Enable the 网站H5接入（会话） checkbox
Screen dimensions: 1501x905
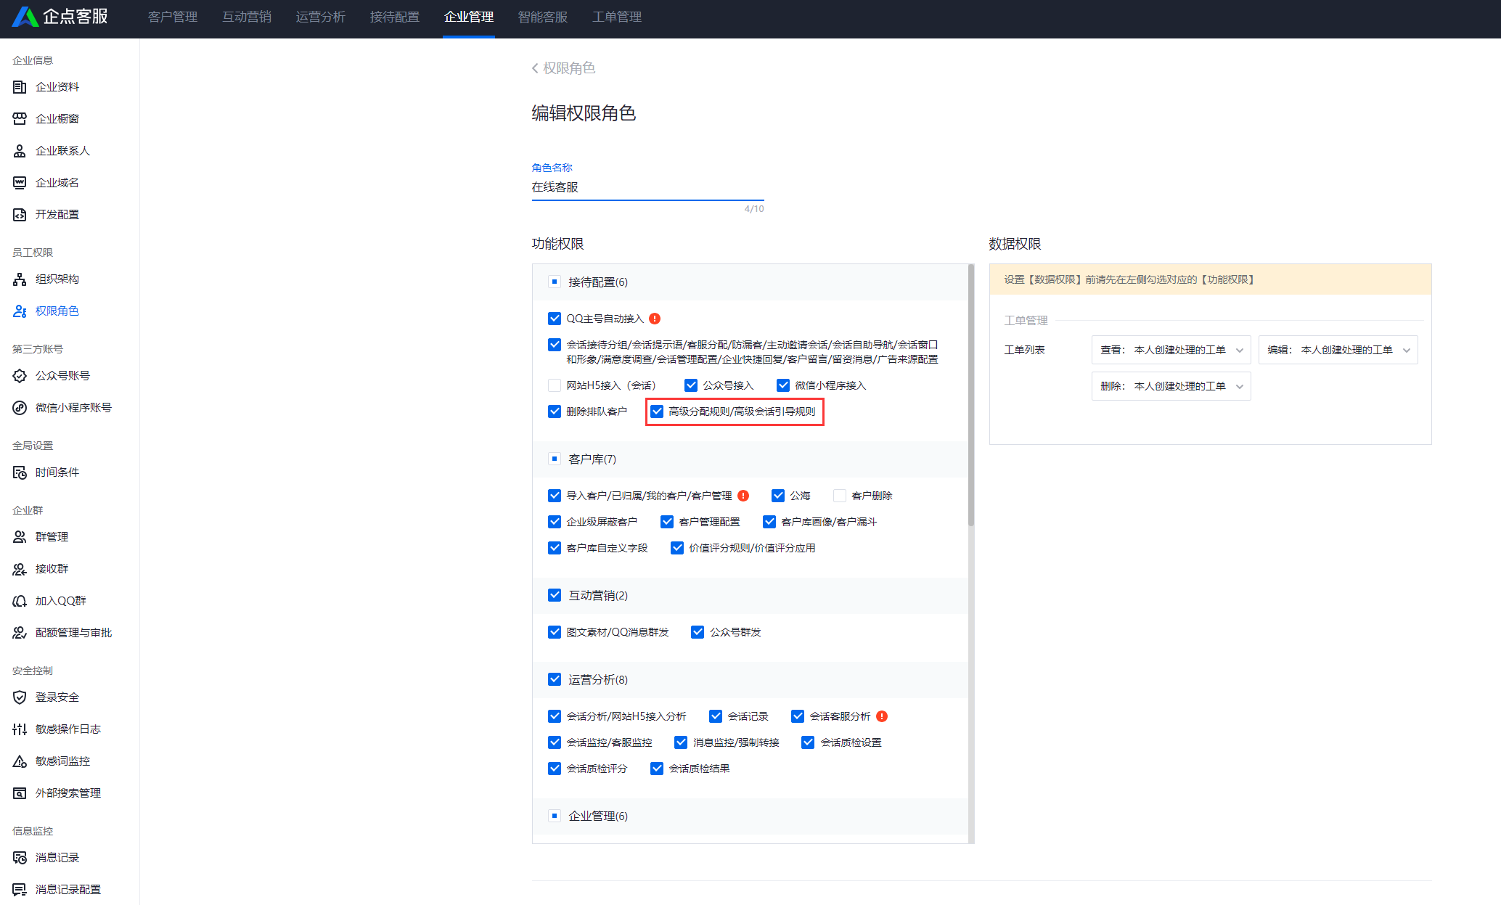click(555, 385)
